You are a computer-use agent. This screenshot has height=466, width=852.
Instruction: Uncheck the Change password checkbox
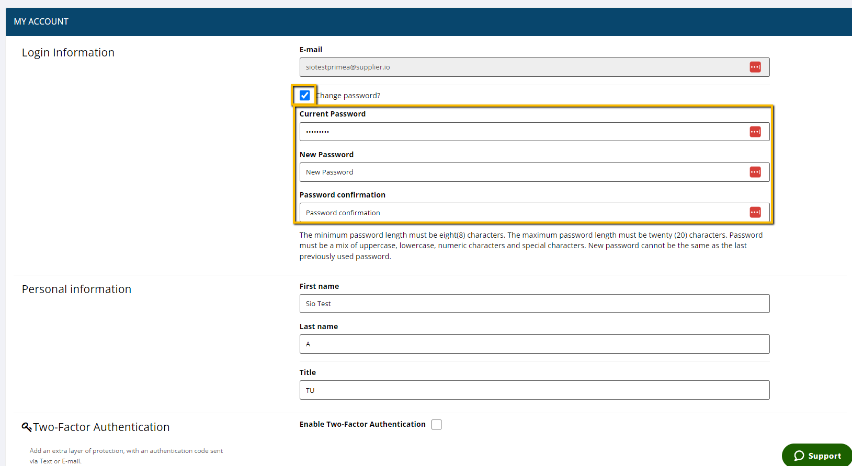point(304,96)
